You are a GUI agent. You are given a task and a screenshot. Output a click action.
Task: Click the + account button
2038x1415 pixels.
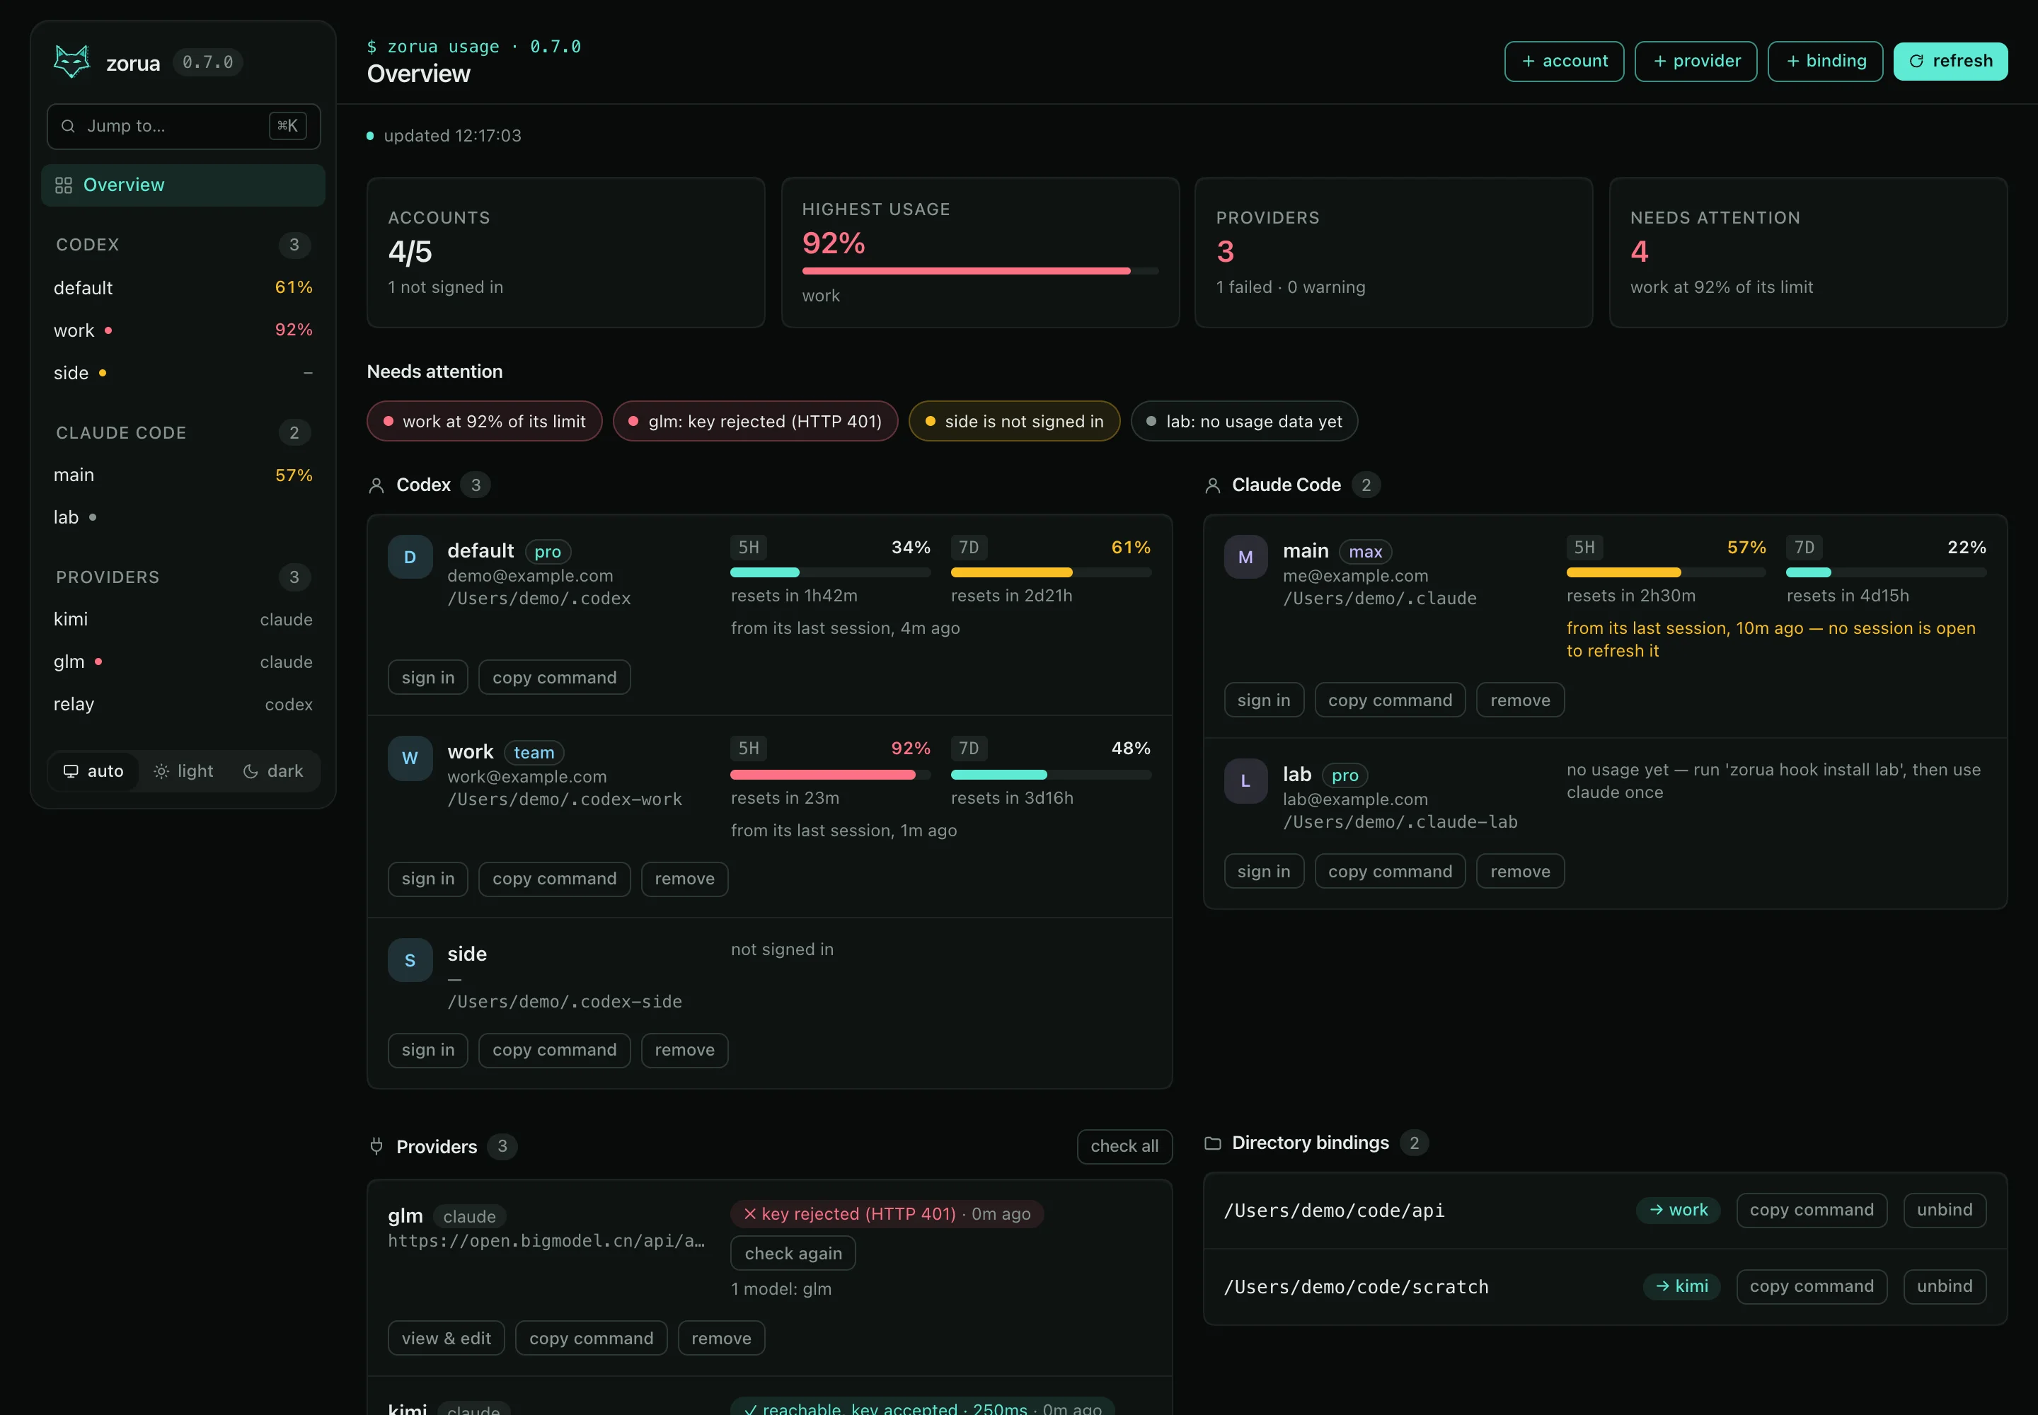1564,61
